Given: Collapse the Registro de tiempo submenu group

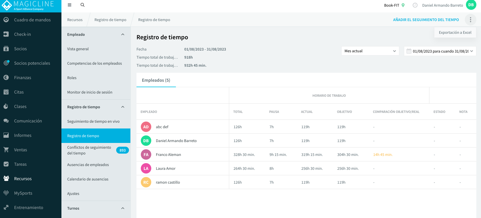Looking at the screenshot, I should [x=123, y=107].
